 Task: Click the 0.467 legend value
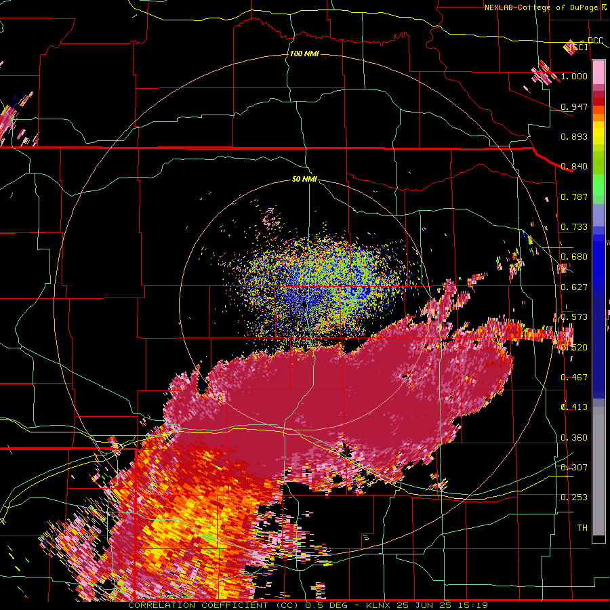pos(574,378)
